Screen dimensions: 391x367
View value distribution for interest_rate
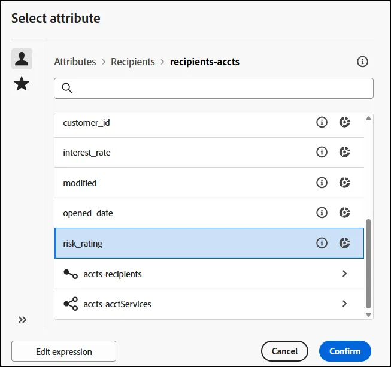(x=345, y=152)
